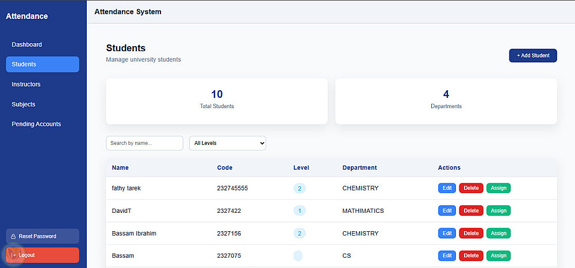Screen dimensions: 575x268
Task: Go to Instructors in the sidebar
Action: point(26,84)
